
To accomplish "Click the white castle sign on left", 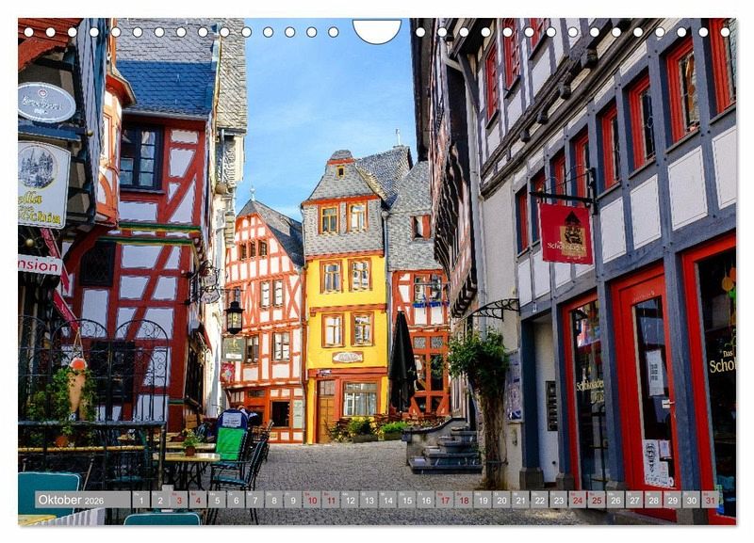I will click(42, 184).
